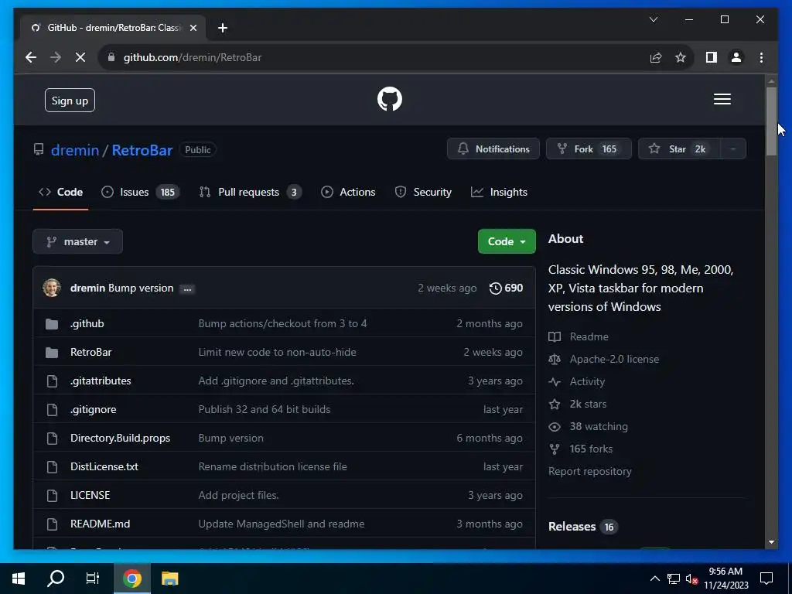View the 2k stars link
The height and width of the screenshot is (594, 792).
(x=578, y=404)
